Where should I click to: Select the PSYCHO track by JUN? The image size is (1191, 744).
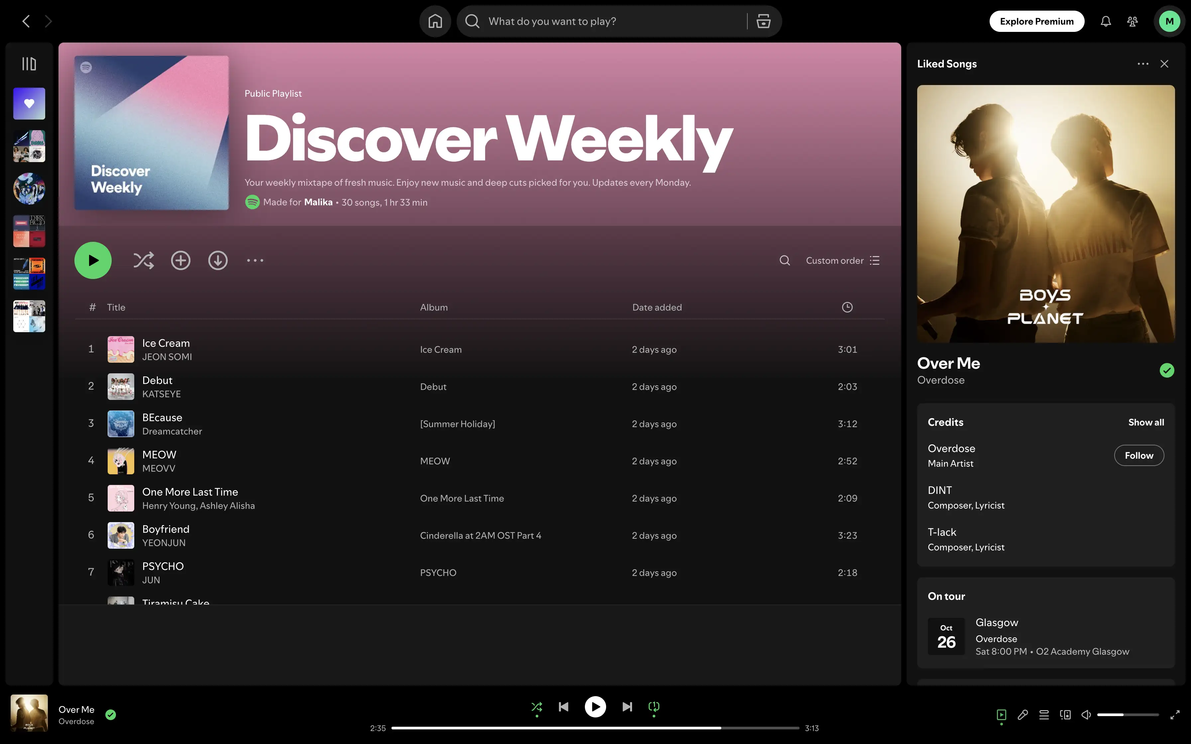163,566
